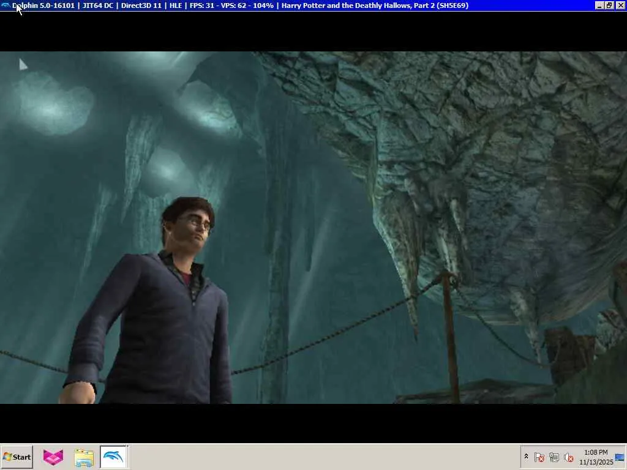Select the Dolphin emulator taskbar button
627x470 pixels.
point(113,457)
